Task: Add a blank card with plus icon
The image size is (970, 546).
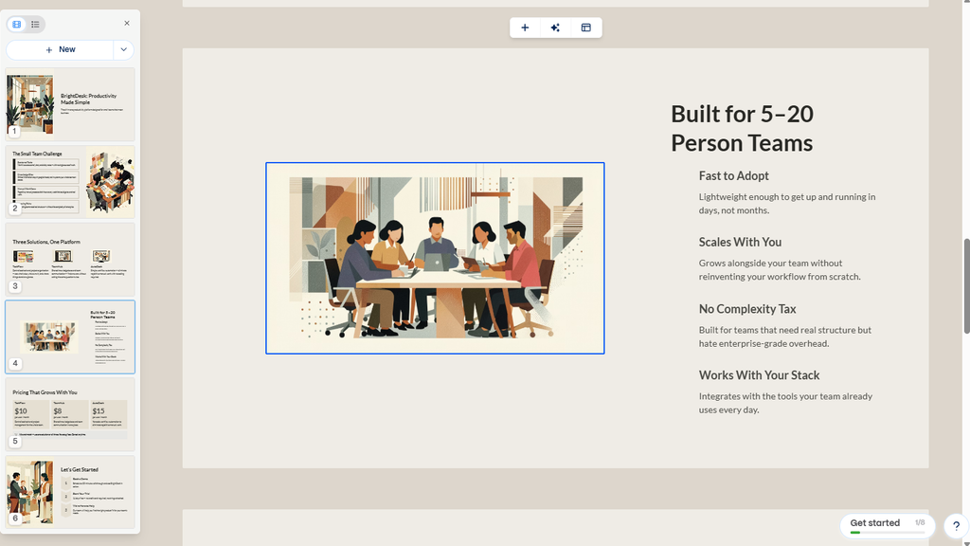Action: coord(525,27)
